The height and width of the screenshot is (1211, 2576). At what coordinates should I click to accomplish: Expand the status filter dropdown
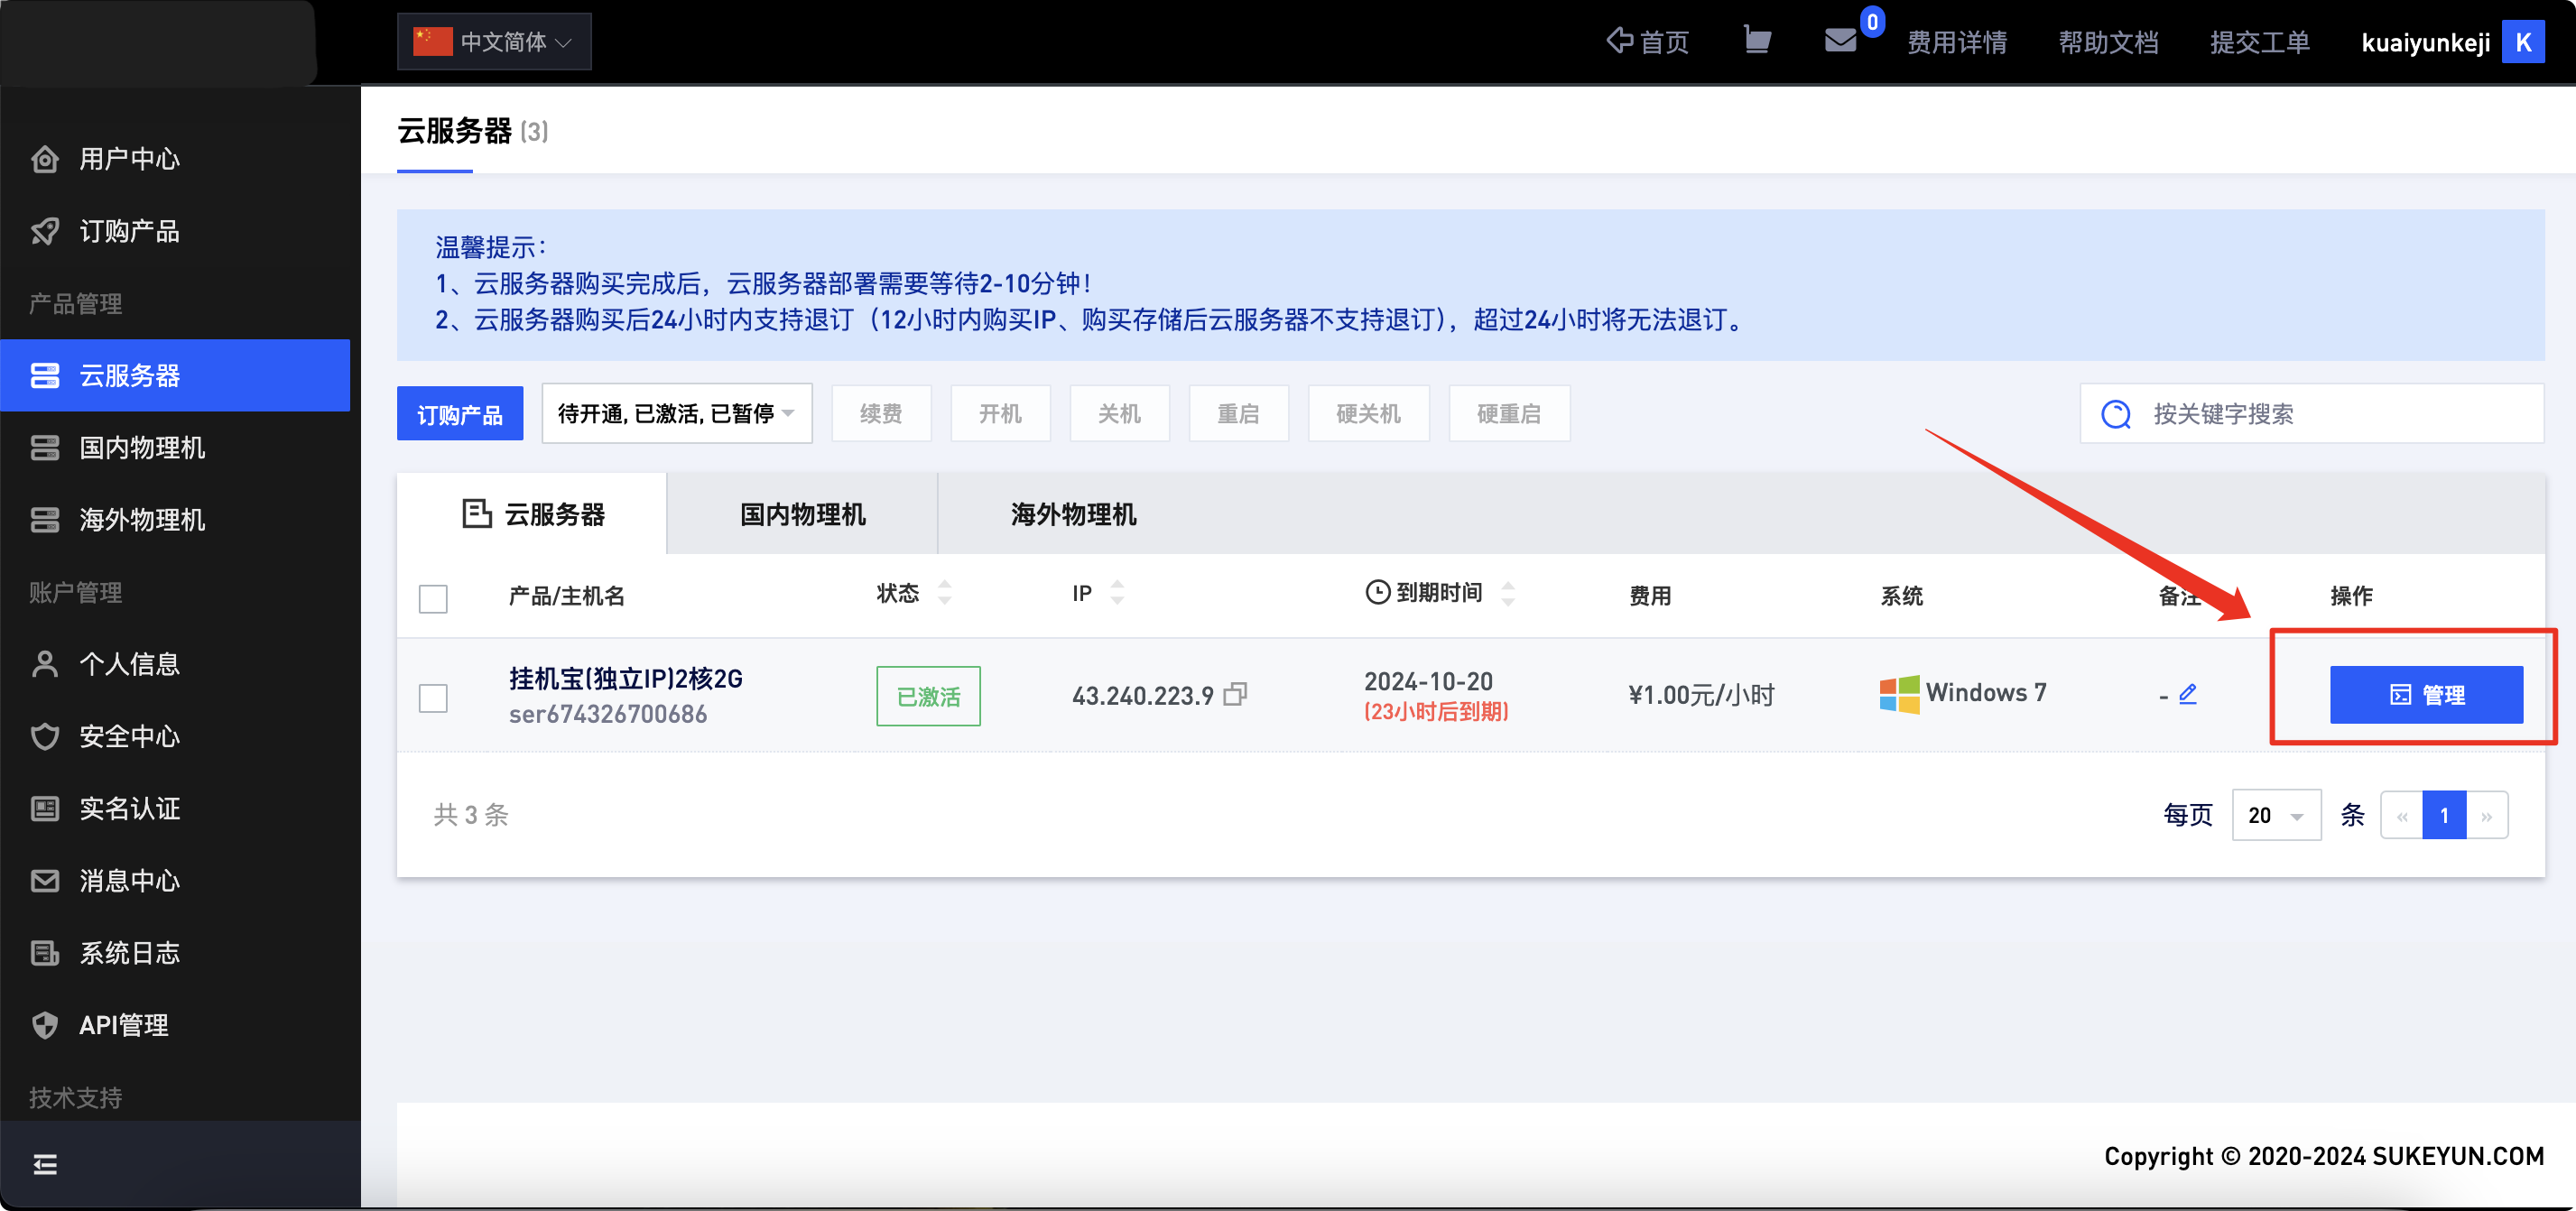tap(676, 414)
